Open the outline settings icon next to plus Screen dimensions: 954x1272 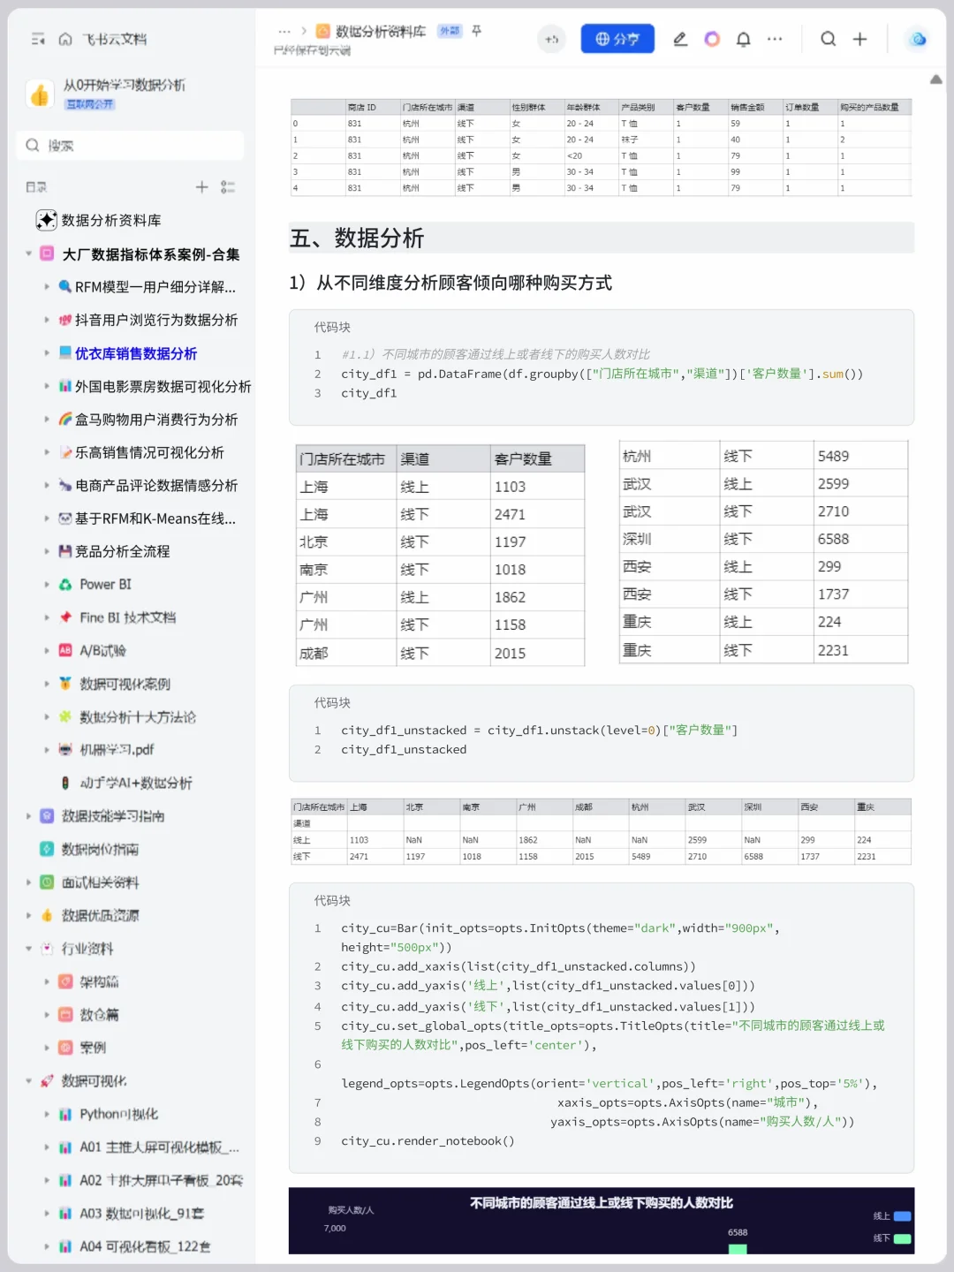228,186
